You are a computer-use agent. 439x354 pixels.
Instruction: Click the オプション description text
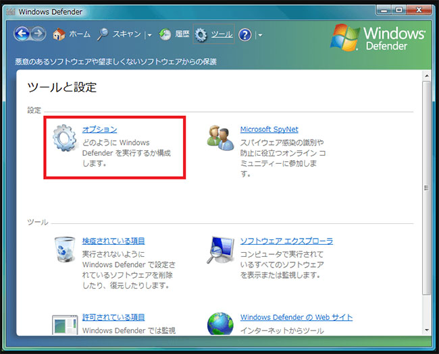coord(126,153)
